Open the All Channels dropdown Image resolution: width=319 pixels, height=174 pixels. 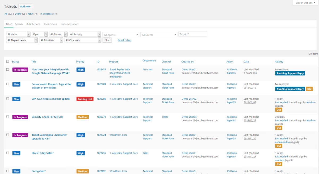[83, 40]
